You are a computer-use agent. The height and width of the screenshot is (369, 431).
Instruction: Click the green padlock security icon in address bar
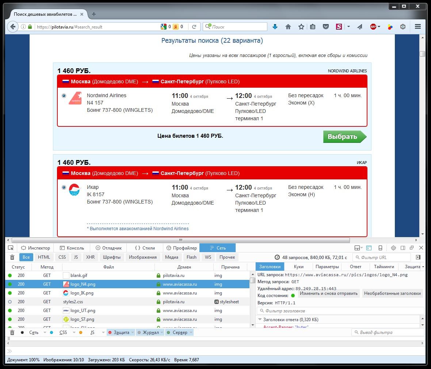point(30,27)
